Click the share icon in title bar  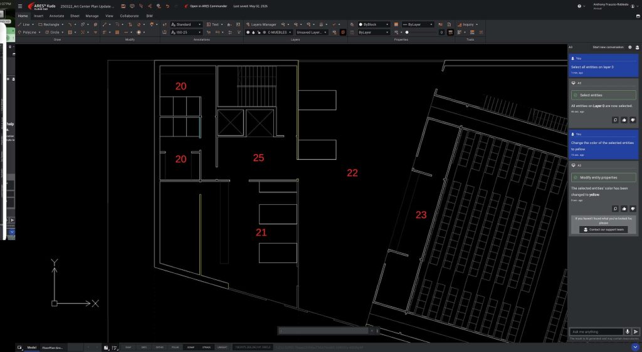click(x=149, y=6)
